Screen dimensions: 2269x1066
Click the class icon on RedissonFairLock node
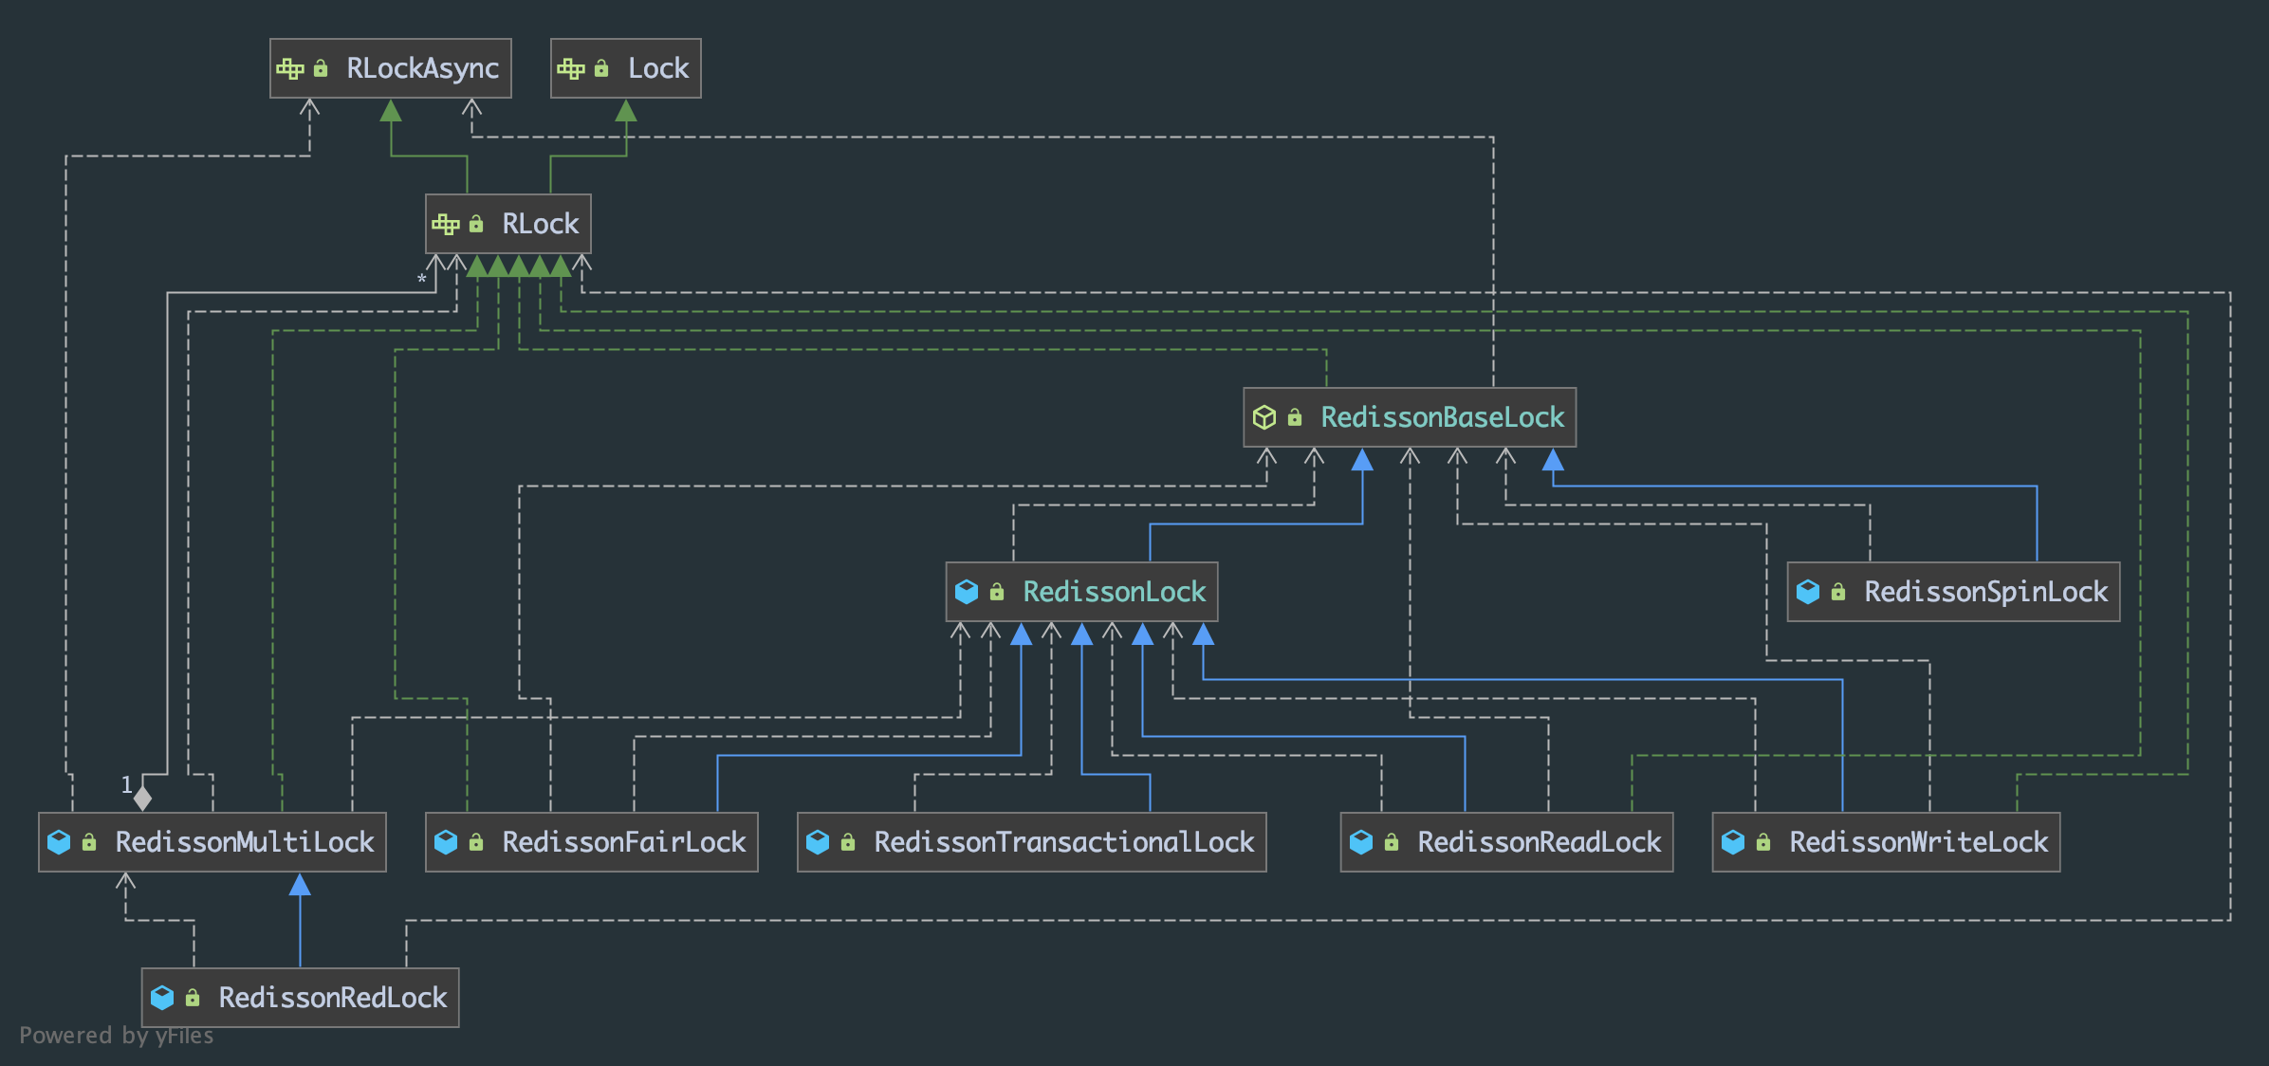tap(446, 842)
